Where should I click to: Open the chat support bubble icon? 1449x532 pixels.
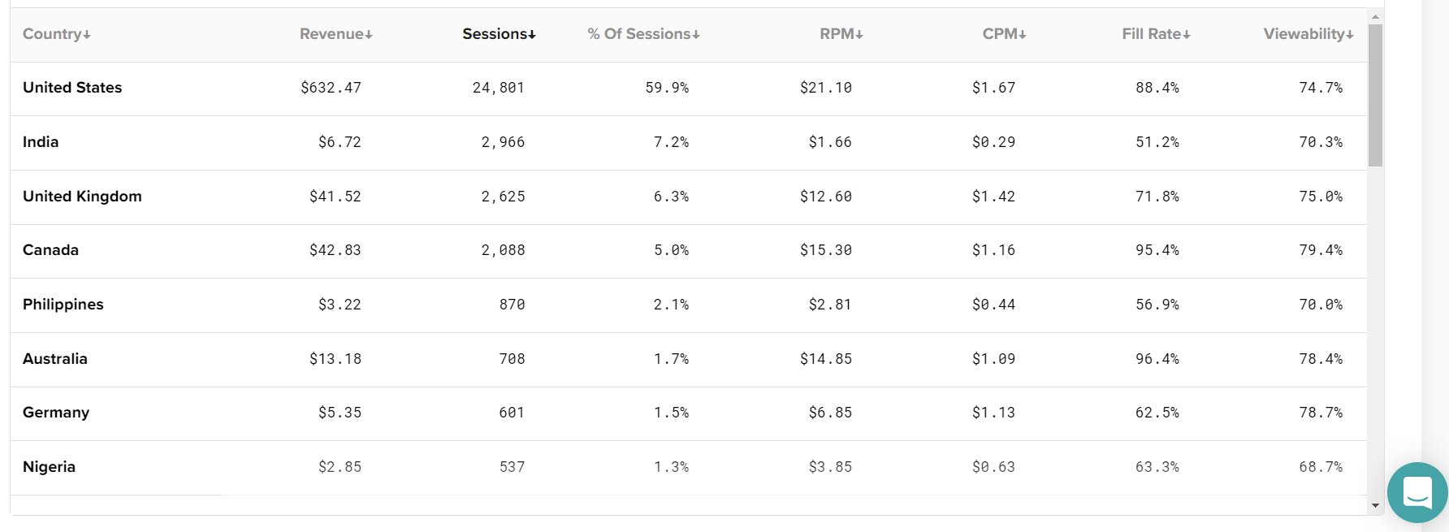coord(1417,492)
